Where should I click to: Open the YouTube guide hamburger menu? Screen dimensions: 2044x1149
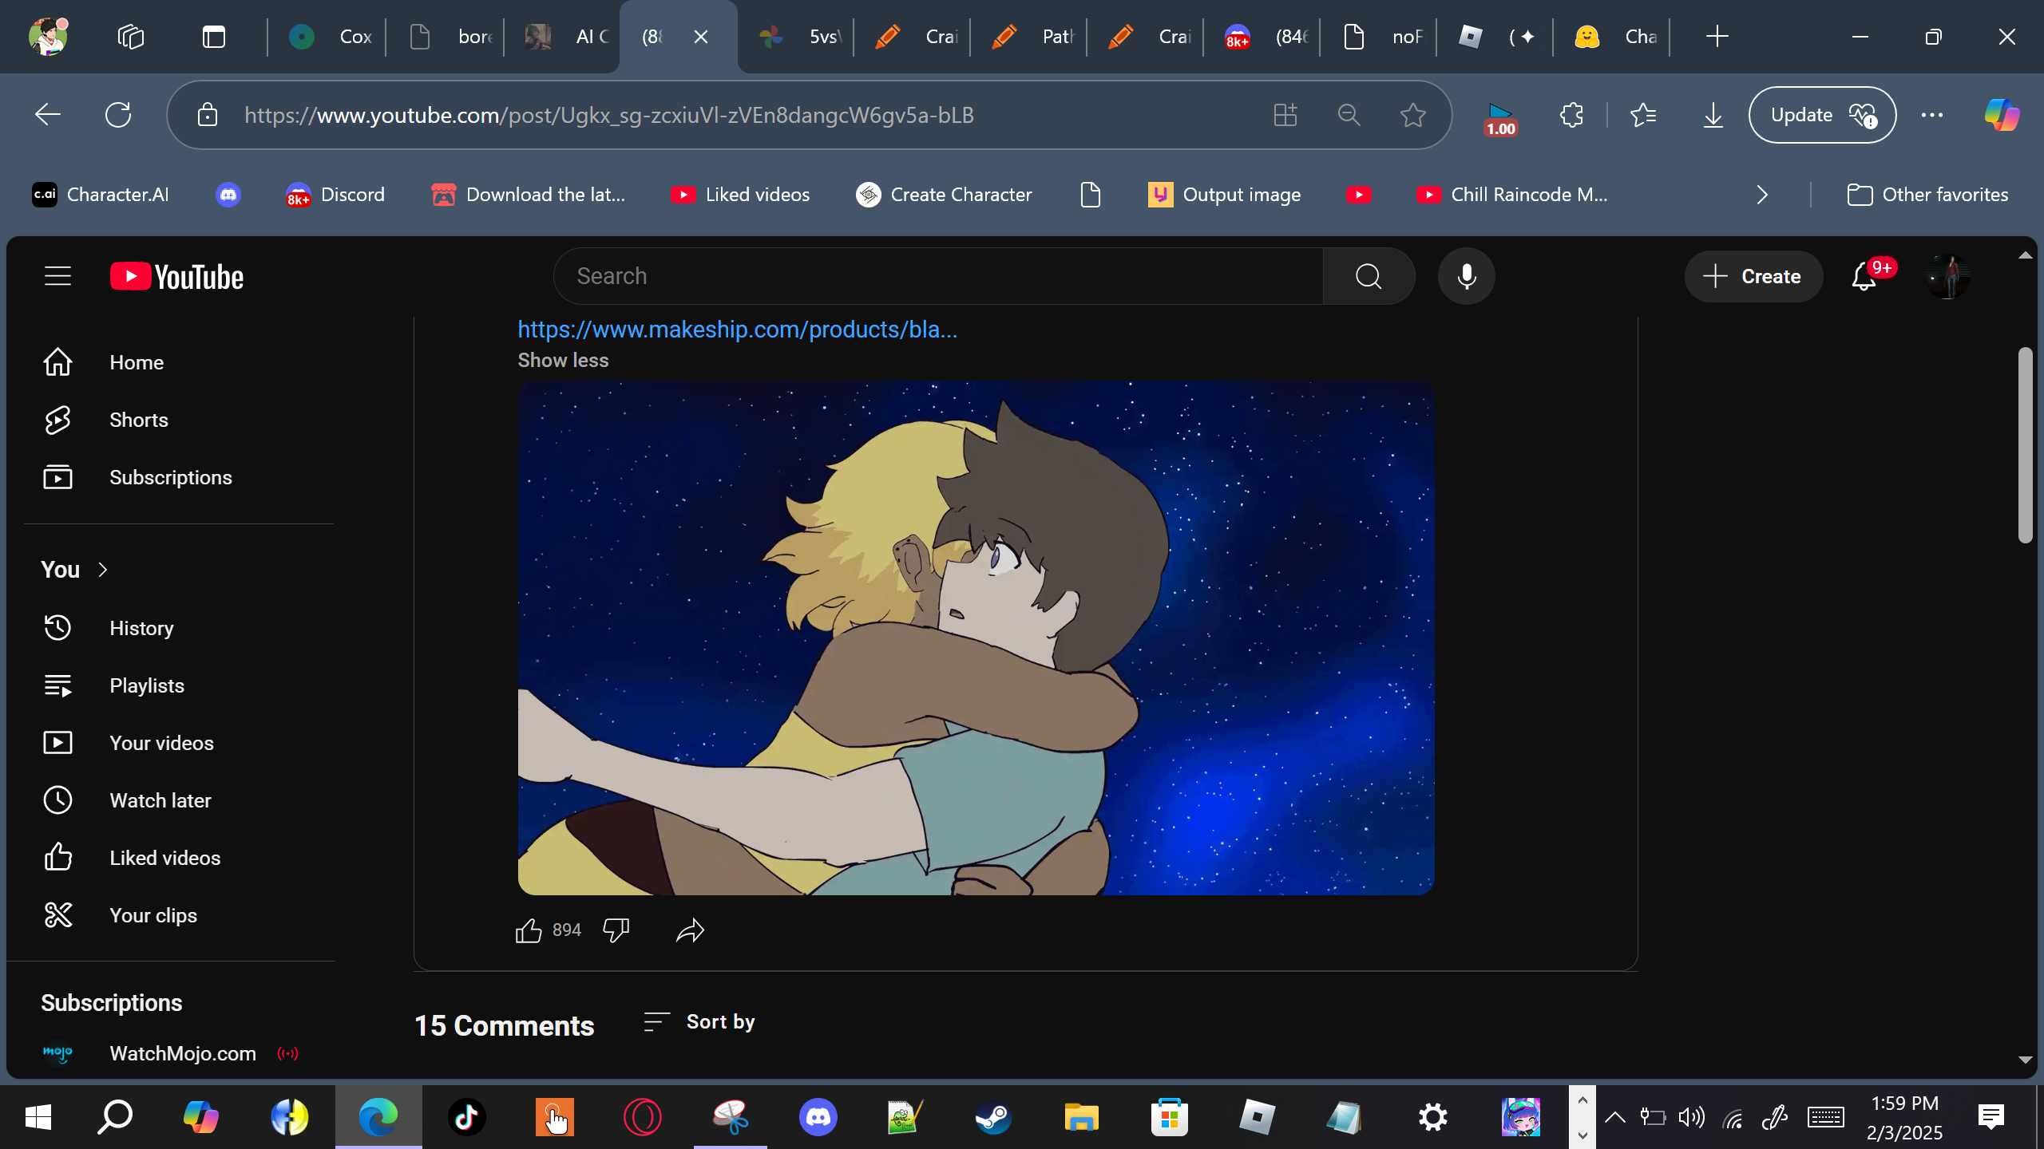pos(57,276)
